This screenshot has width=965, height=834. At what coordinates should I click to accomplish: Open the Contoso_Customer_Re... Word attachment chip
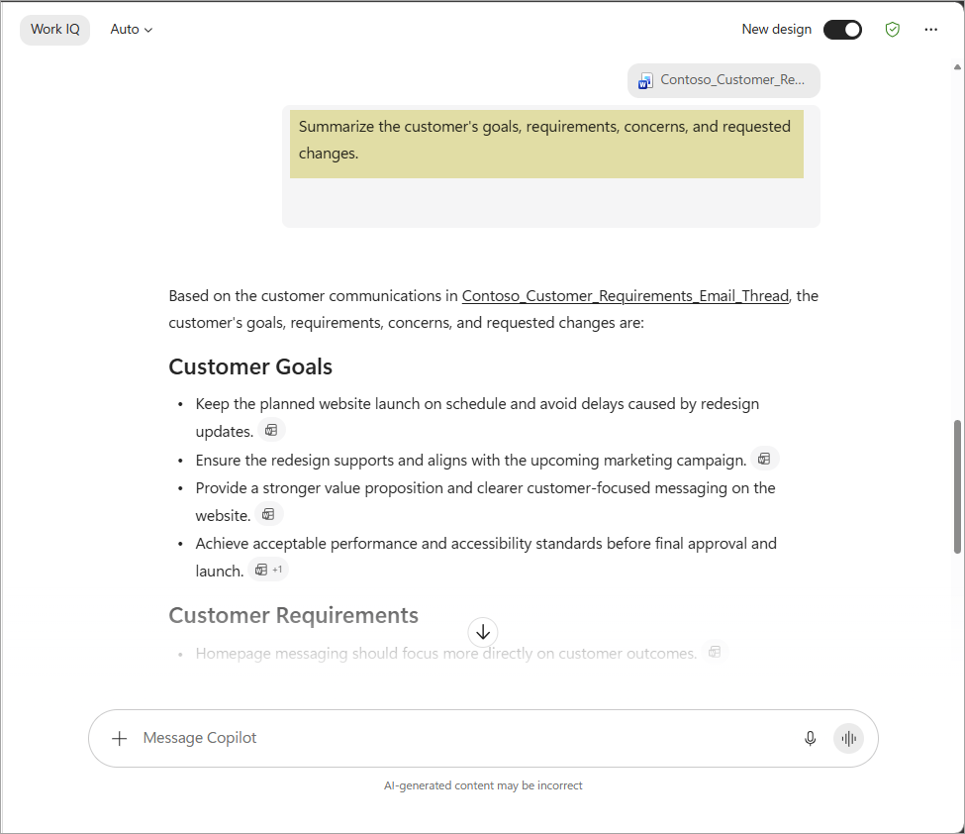click(x=724, y=80)
